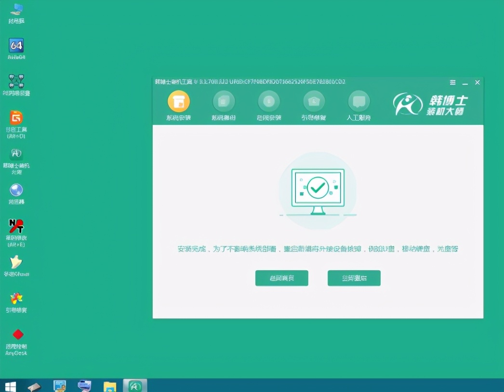504x392 pixels.
Task: Open the boot repair tool in the toolbar
Action: (314, 102)
